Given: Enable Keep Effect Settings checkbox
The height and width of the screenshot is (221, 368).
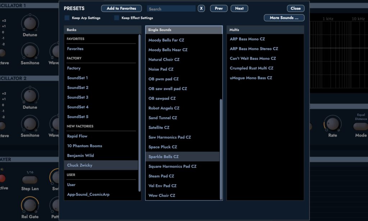Looking at the screenshot, I should (x=117, y=18).
